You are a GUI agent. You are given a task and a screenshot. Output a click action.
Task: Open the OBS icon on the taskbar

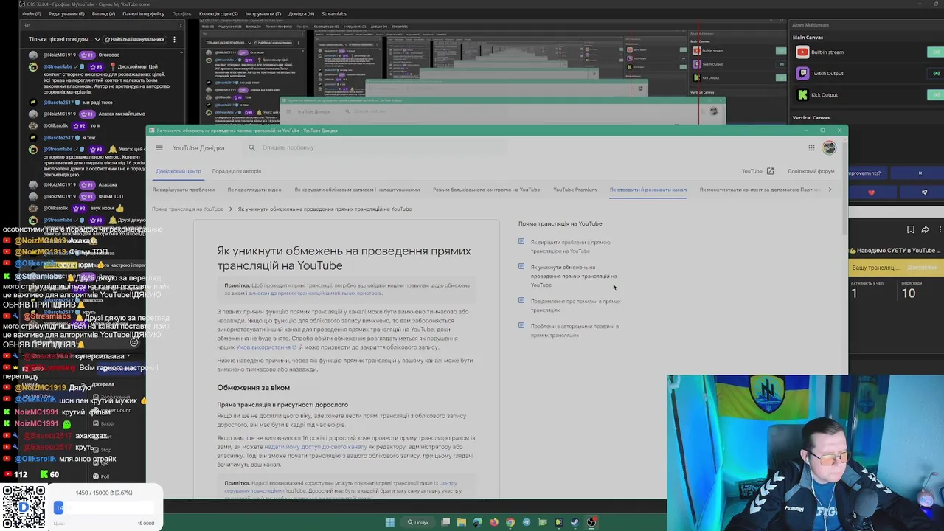coord(591,522)
